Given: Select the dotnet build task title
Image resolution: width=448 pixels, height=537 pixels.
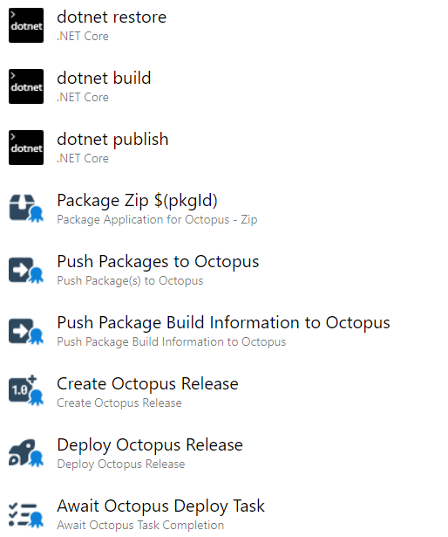Looking at the screenshot, I should (x=104, y=78).
